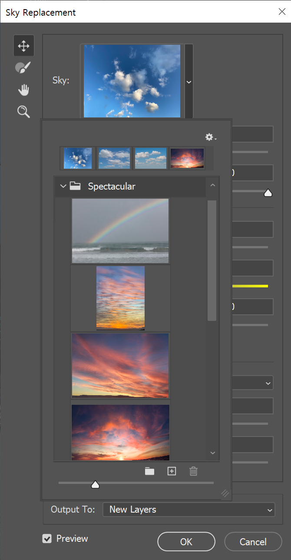Collapse the Spectacular folder group
The image size is (291, 560).
coord(63,186)
